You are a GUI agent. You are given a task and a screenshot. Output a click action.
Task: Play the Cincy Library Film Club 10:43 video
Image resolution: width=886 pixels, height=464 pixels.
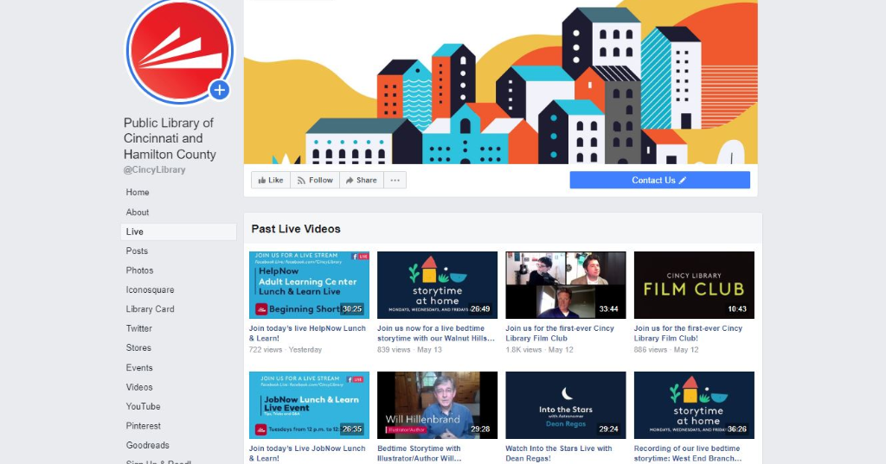coord(694,285)
